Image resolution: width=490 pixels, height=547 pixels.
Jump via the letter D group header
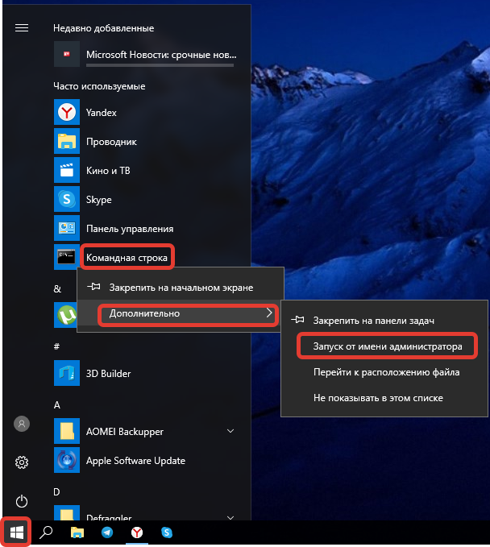pyautogui.click(x=56, y=491)
